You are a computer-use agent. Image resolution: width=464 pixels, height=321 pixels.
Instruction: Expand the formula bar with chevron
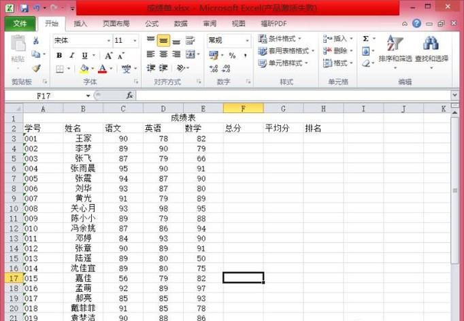click(x=455, y=95)
